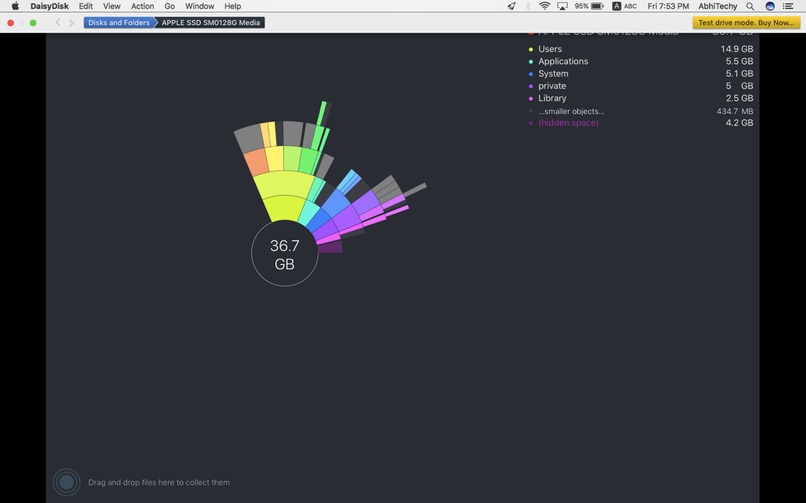Click the pink dot beside Library
The width and height of the screenshot is (806, 503).
531,99
